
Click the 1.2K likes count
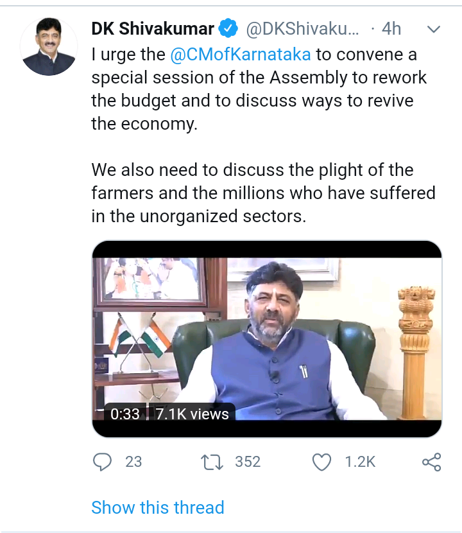pos(360,462)
